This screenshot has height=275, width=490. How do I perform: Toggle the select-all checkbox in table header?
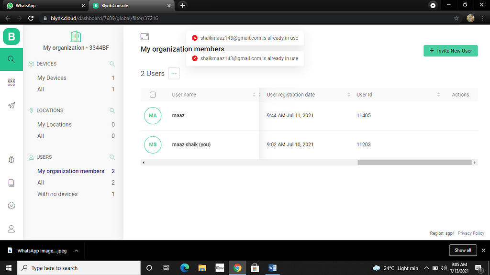pos(153,95)
